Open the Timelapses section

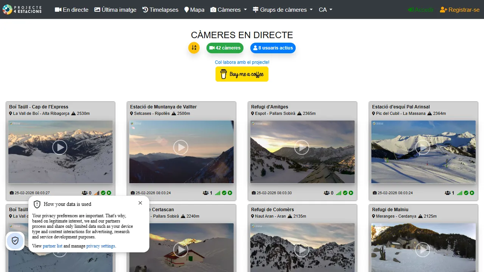coord(160,10)
